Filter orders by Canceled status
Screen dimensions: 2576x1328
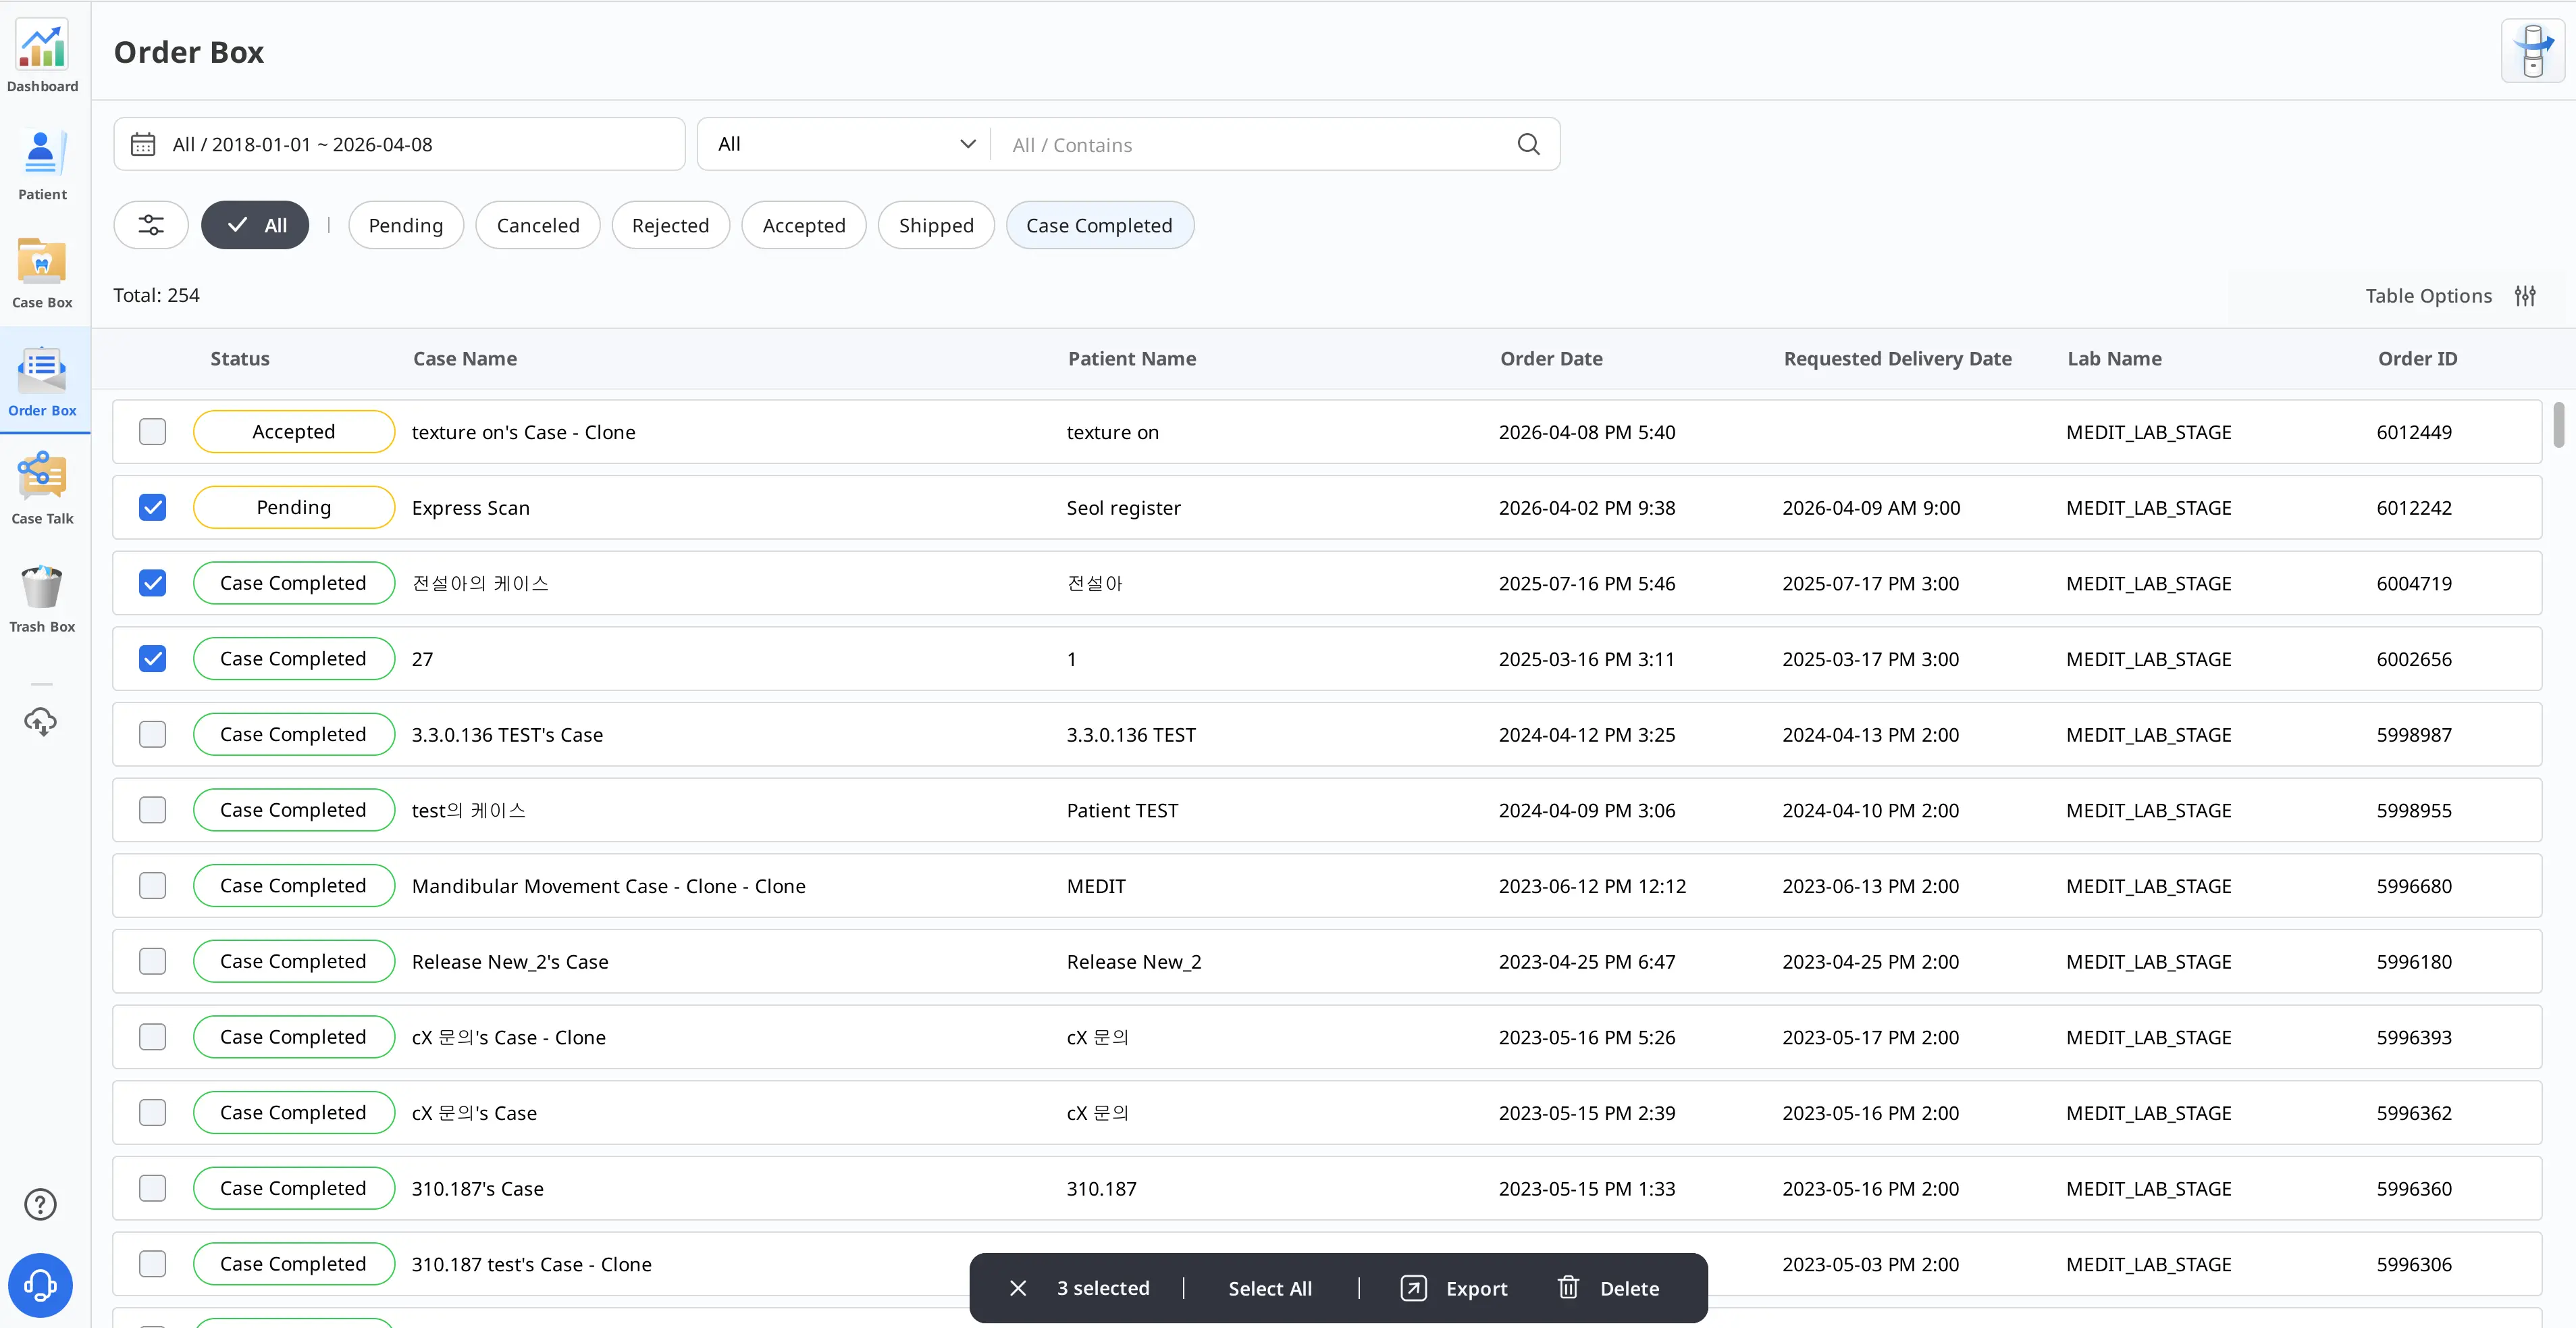[538, 225]
